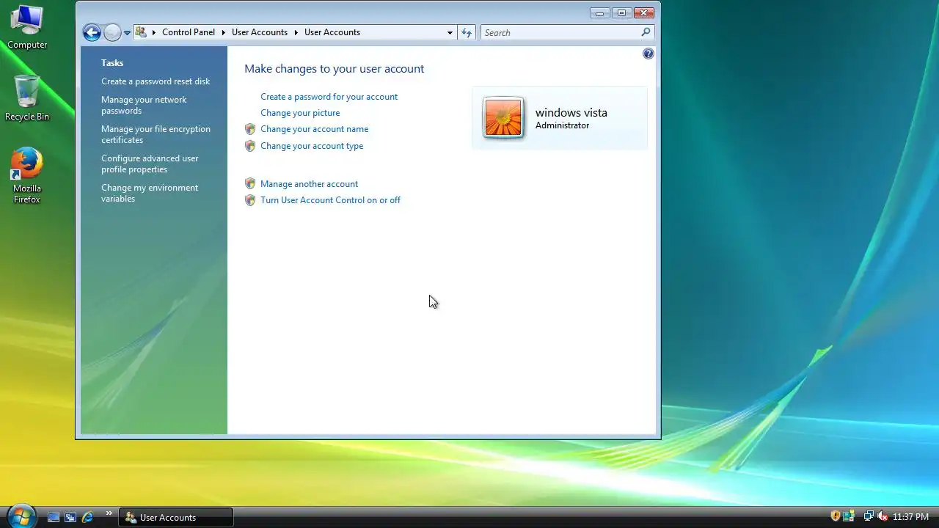This screenshot has height=528, width=939.
Task: Open Manage your file encryption certificates
Action: pos(156,134)
